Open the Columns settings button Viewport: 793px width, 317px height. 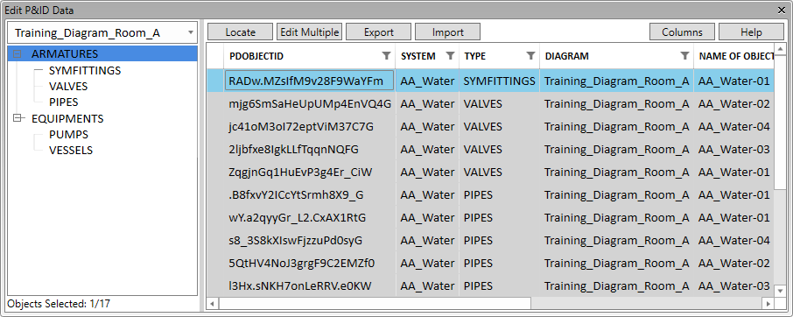(682, 32)
